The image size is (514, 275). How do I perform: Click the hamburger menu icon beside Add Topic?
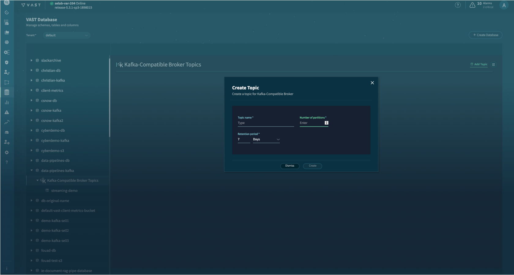494,65
